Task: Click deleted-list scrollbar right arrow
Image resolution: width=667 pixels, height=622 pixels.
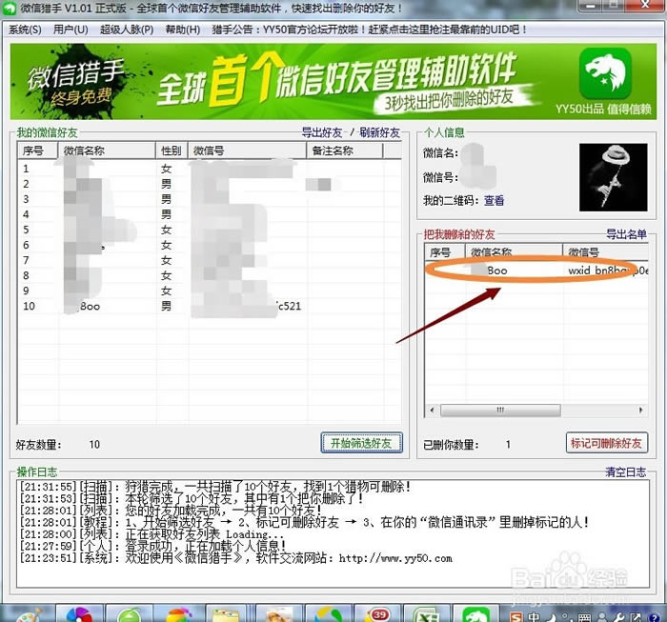Action: click(640, 411)
